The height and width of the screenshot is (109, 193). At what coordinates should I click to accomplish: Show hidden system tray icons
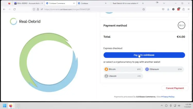click(162, 106)
